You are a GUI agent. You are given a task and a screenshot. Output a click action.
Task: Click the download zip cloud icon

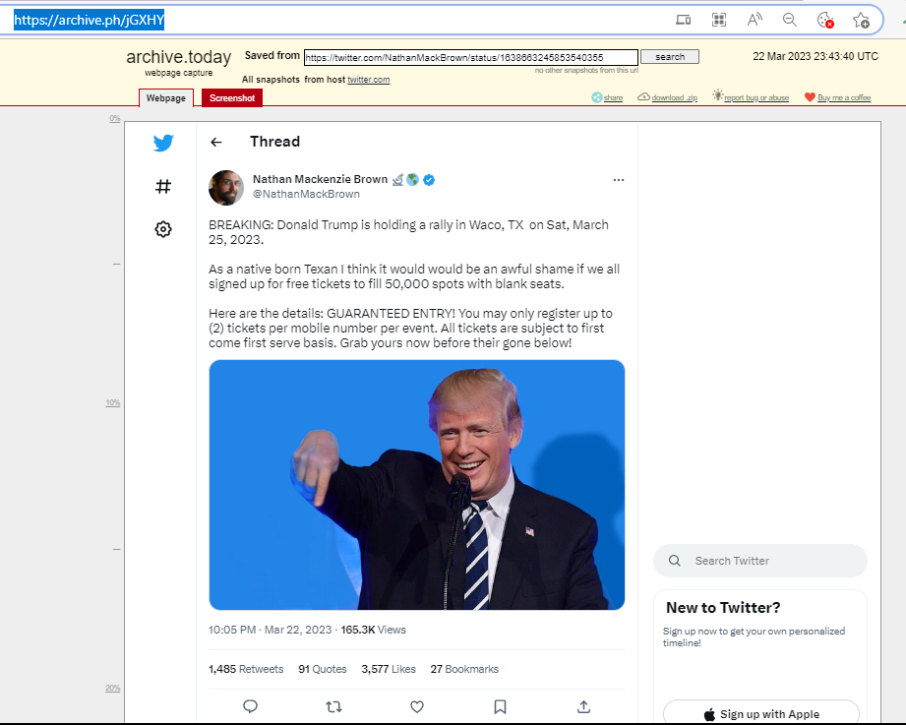tap(643, 96)
